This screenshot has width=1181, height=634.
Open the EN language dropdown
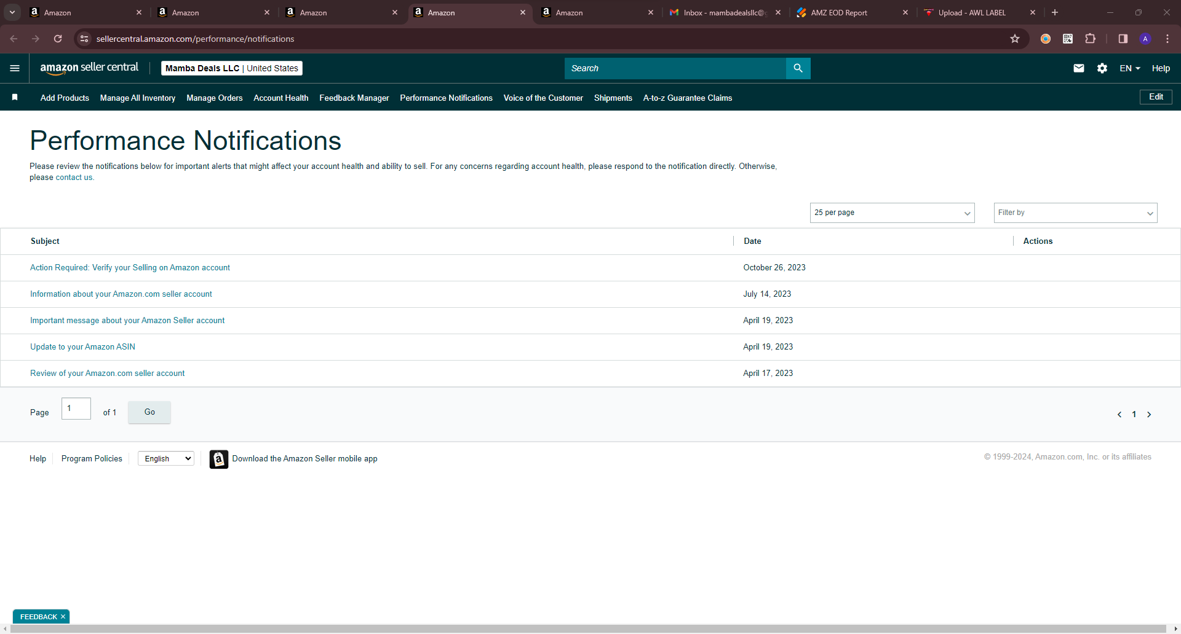(1130, 68)
